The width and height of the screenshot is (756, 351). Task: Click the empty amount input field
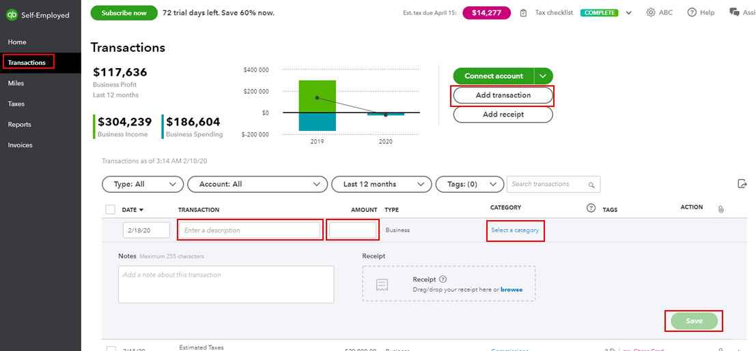click(x=352, y=230)
